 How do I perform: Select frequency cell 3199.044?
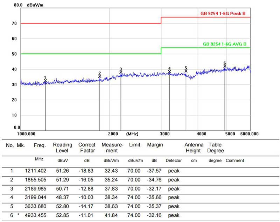coord(36,198)
